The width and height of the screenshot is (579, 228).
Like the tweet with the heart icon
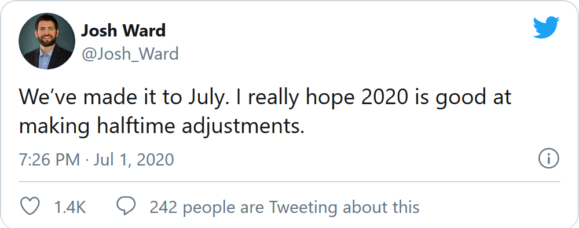tap(30, 206)
